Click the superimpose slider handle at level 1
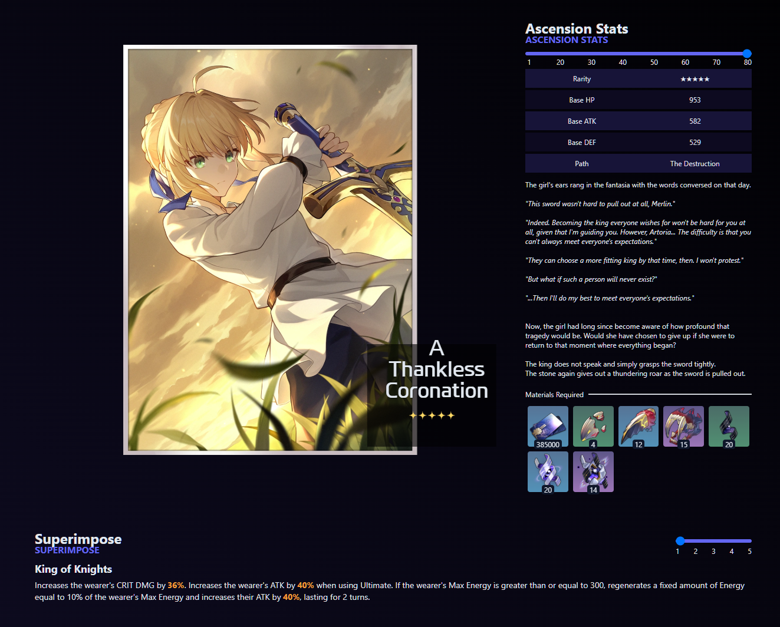780x627 pixels. [x=680, y=540]
